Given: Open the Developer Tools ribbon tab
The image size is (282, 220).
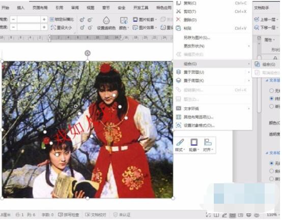Looking at the screenshot, I should click(x=140, y=8).
